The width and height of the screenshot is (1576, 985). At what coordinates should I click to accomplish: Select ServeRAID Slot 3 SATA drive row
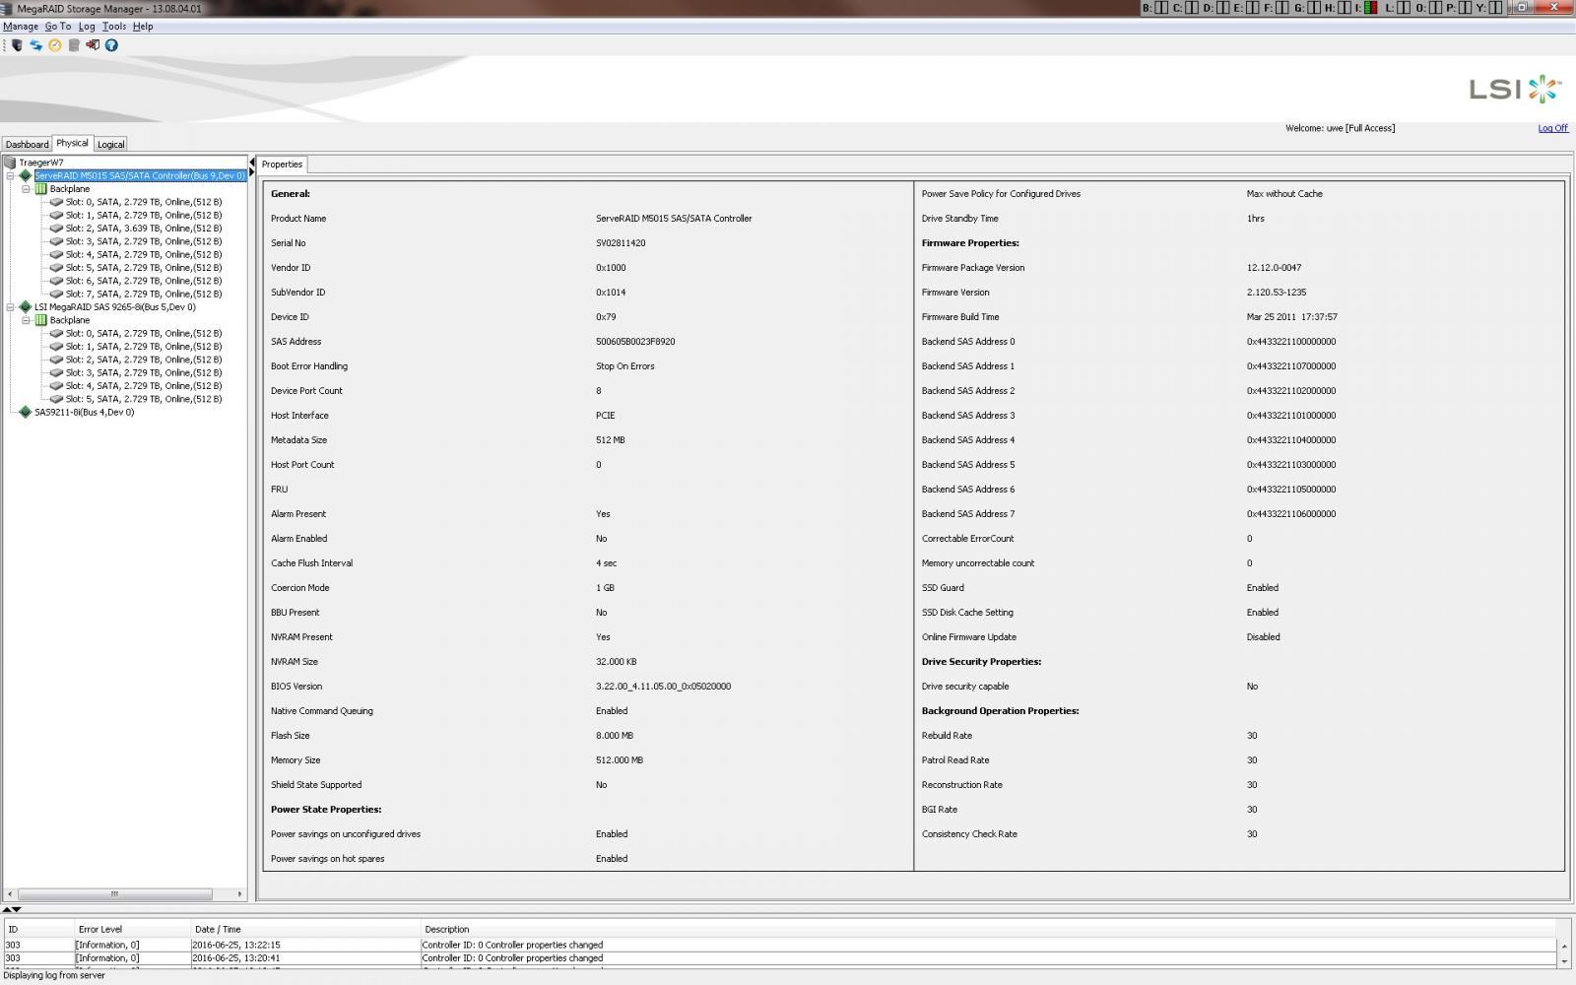(144, 241)
